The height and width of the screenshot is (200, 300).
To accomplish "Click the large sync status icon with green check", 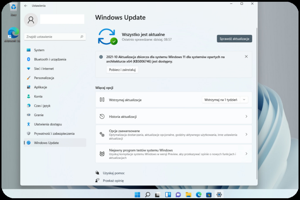I will (x=108, y=37).
